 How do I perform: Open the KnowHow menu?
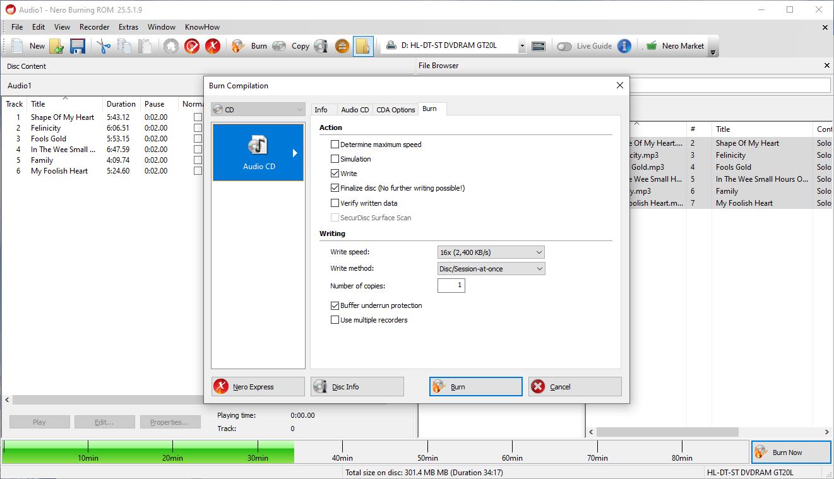pos(202,27)
